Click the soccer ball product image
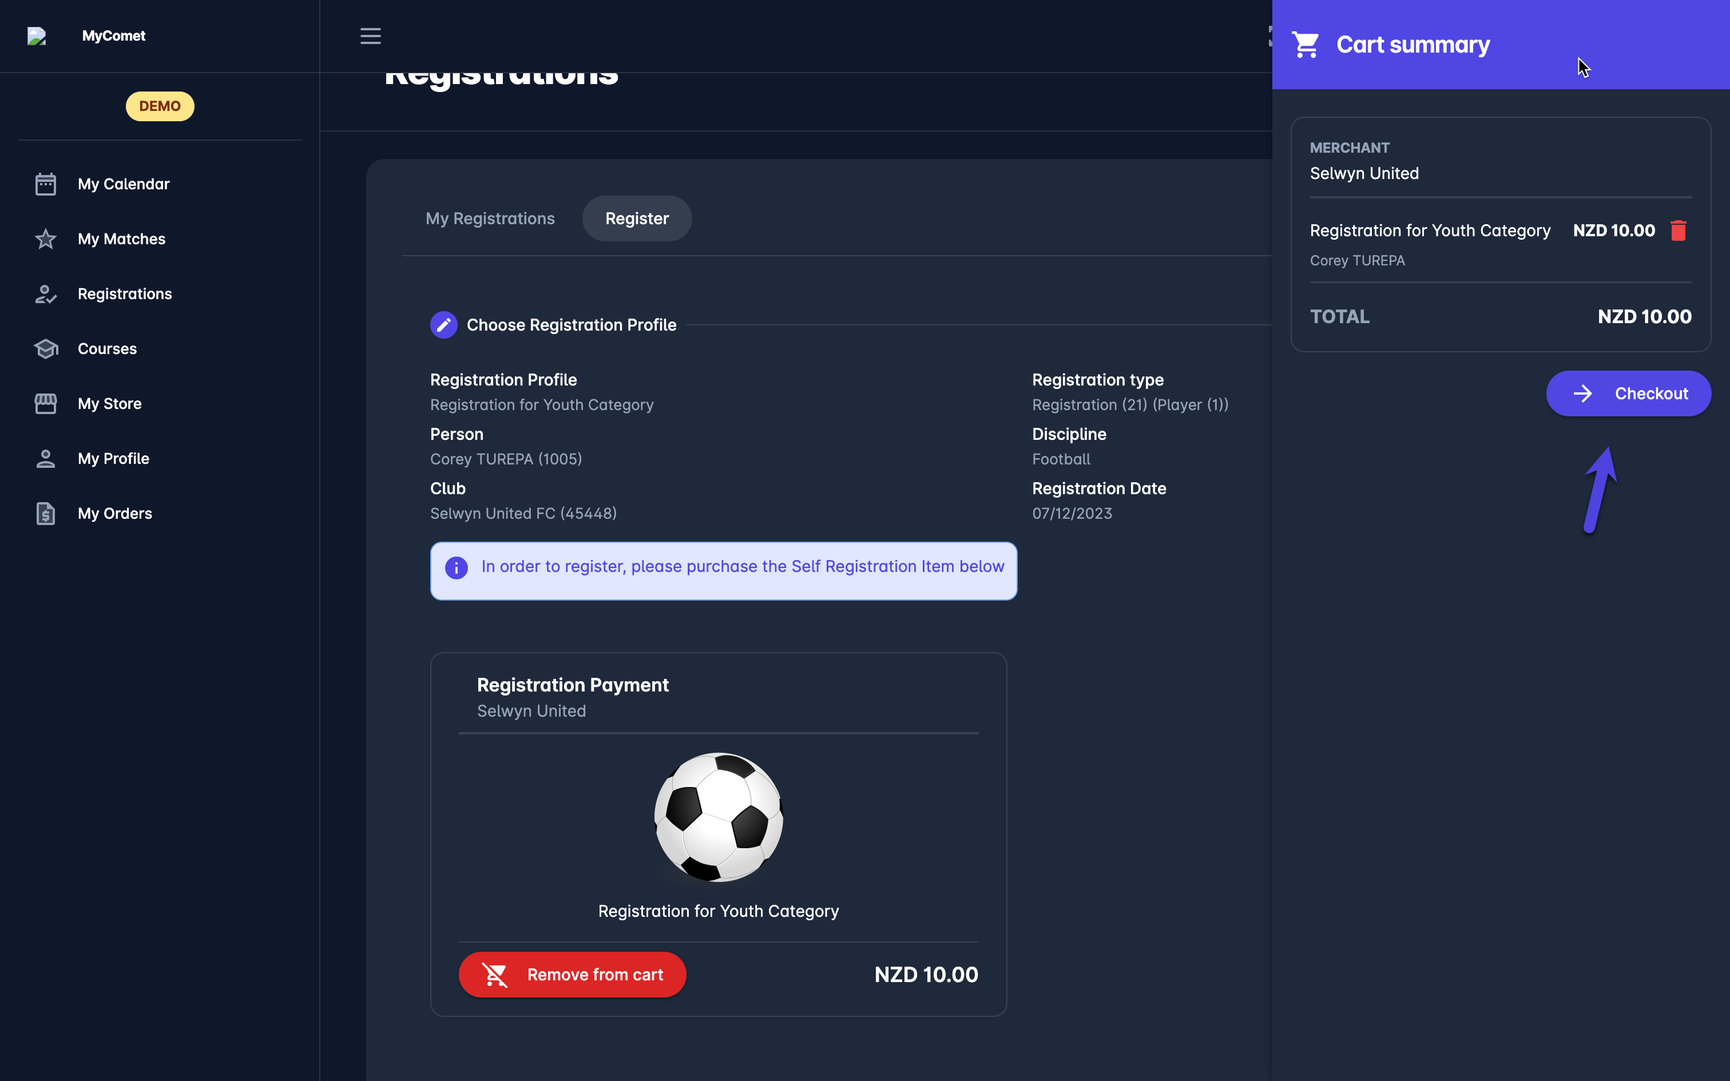Viewport: 1730px width, 1081px height. point(719,817)
